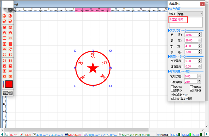Screen dimensions: 209x137
Task: Choose the diamond-shaped seal template
Action: click(4, 49)
